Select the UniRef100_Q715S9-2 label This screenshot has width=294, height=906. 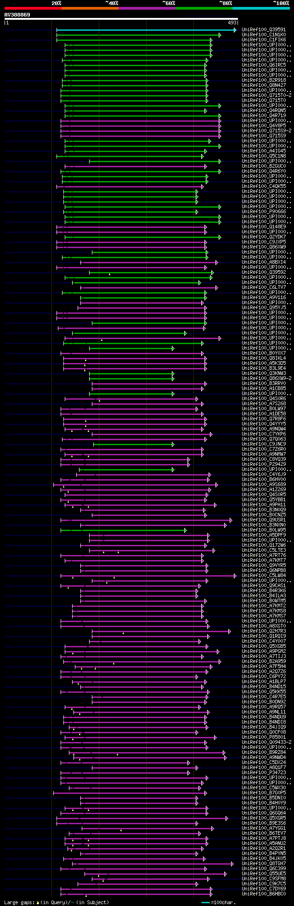266,131
